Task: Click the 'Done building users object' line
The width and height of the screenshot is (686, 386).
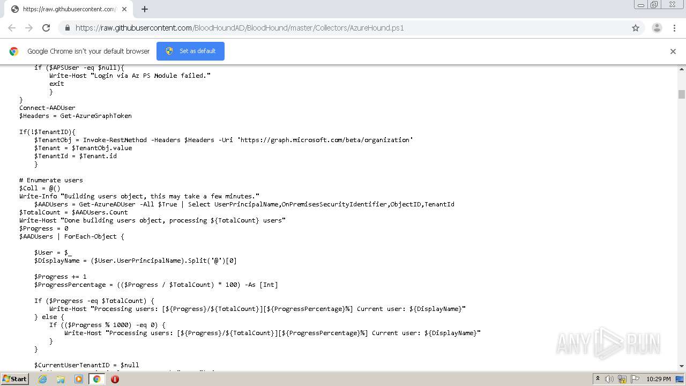Action: click(x=152, y=220)
